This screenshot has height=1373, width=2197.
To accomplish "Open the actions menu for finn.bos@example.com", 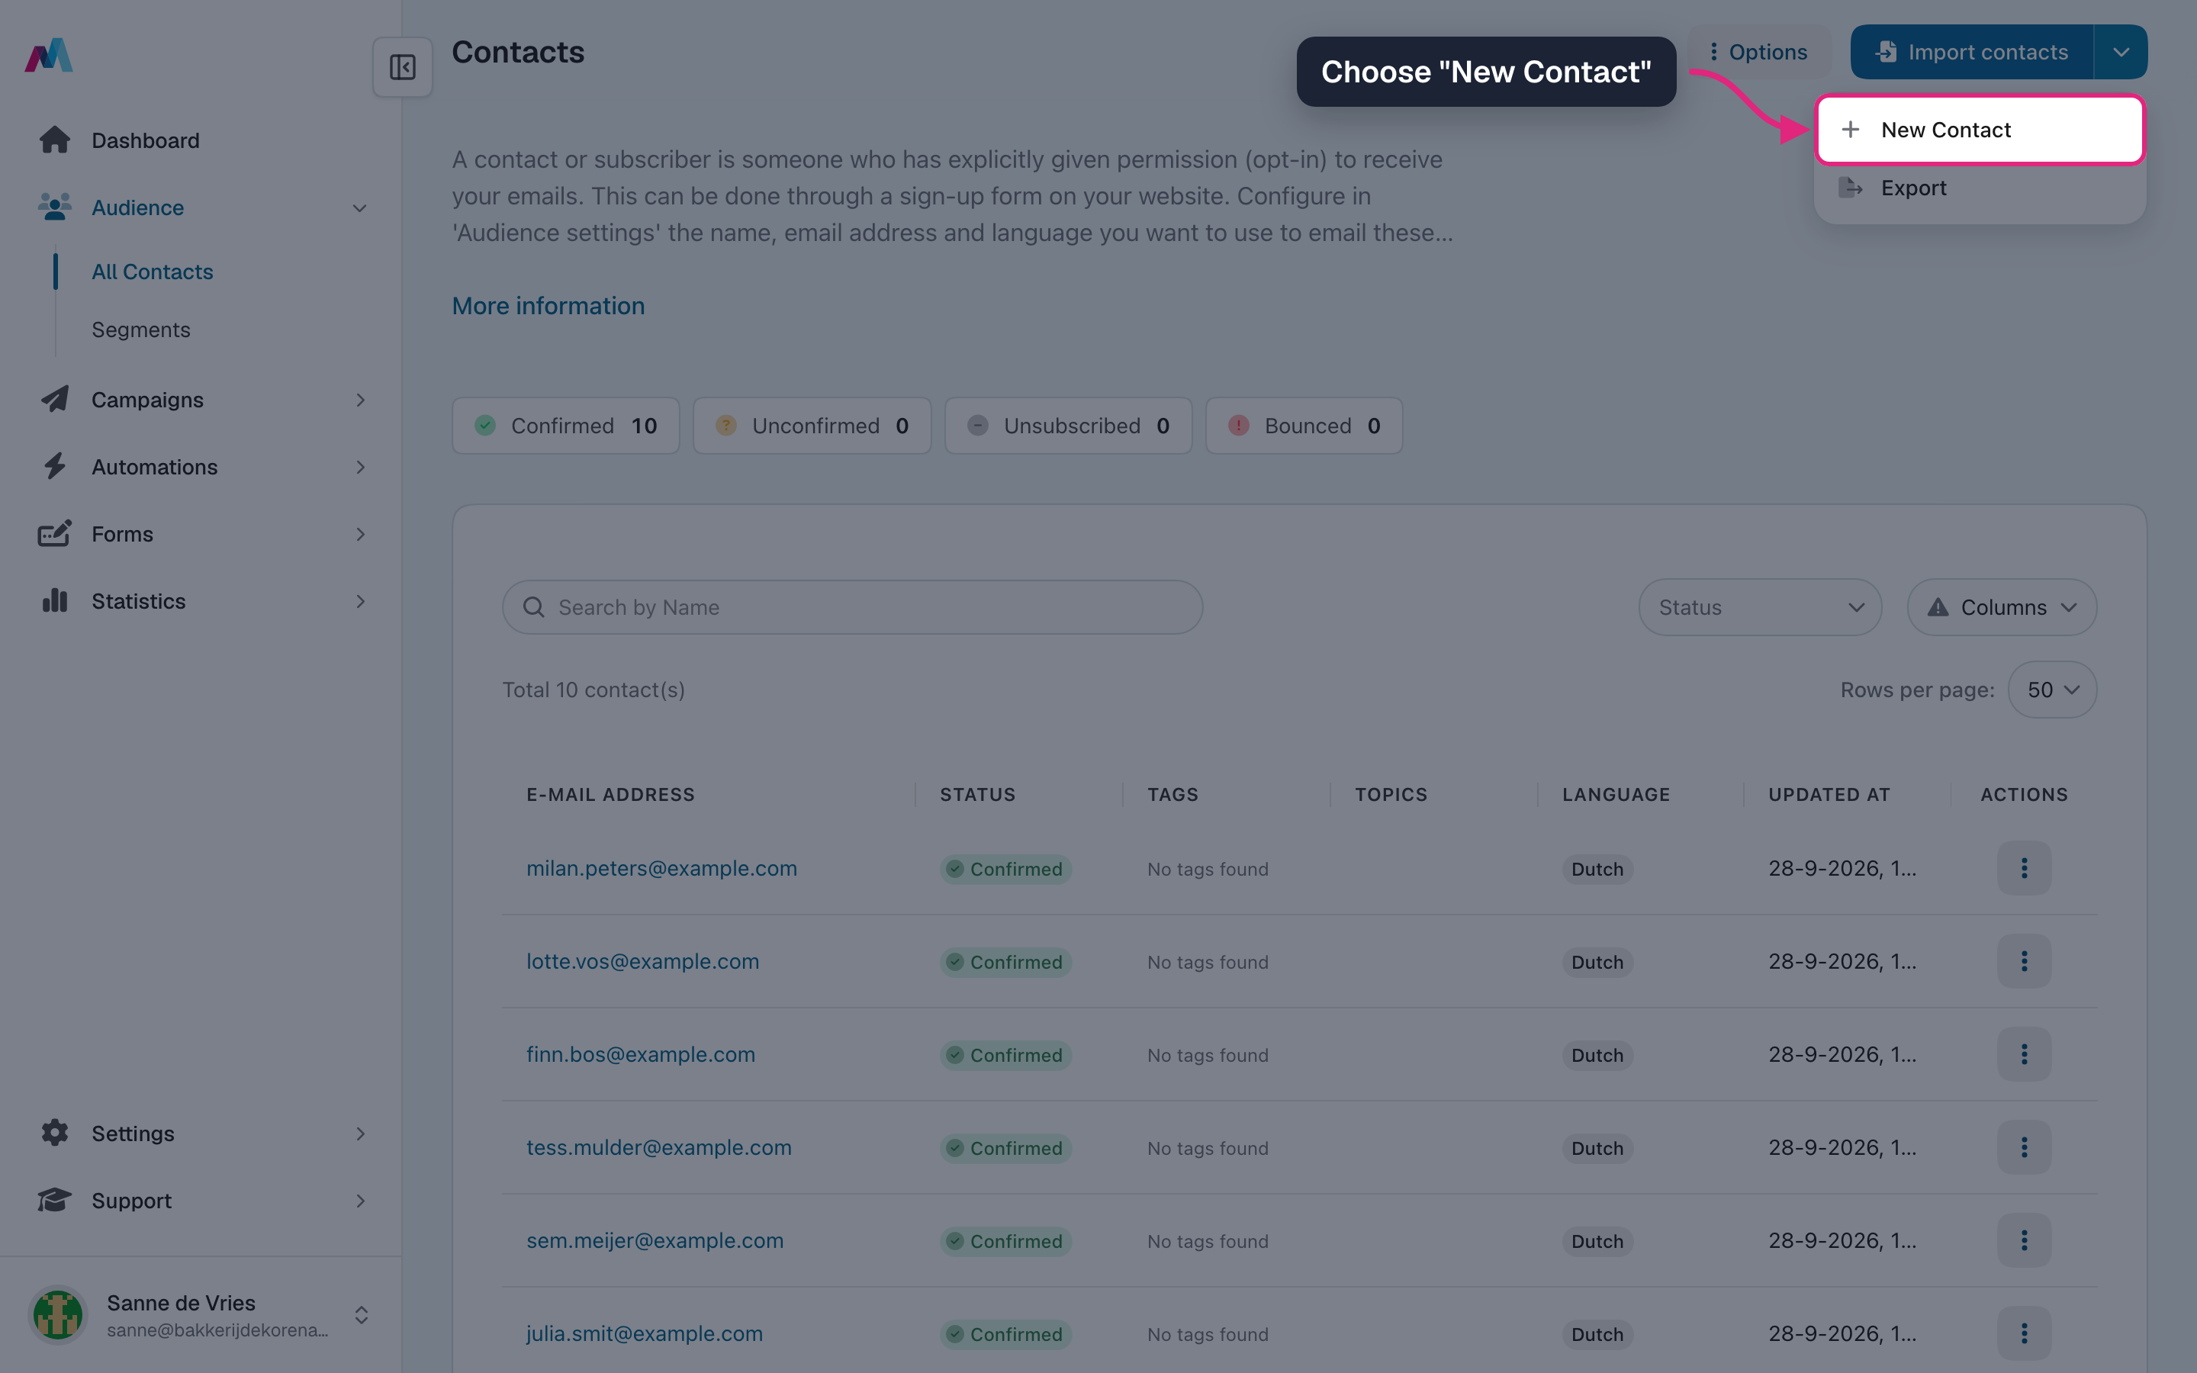I will click(x=2024, y=1054).
